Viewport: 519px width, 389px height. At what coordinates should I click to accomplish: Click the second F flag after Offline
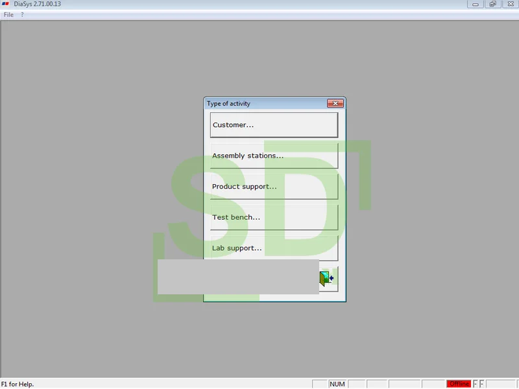pos(481,384)
